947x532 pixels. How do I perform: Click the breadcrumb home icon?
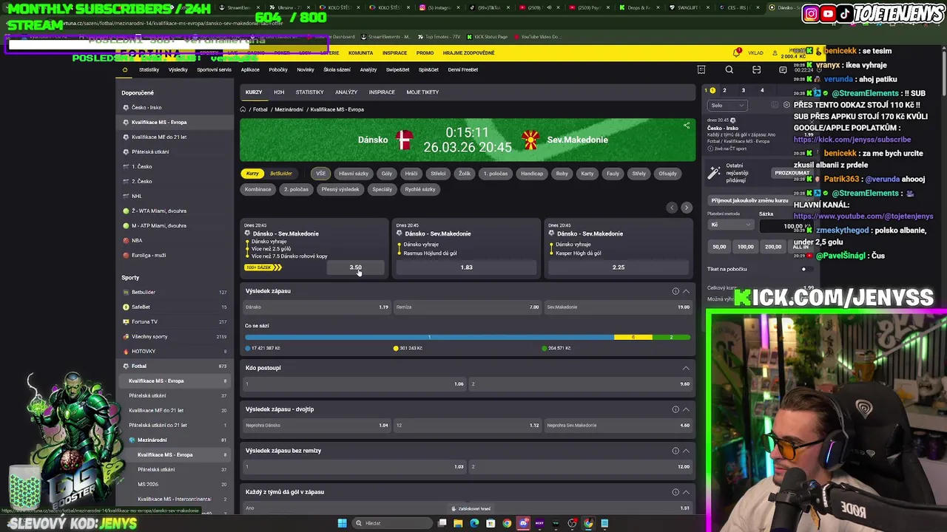(x=243, y=109)
